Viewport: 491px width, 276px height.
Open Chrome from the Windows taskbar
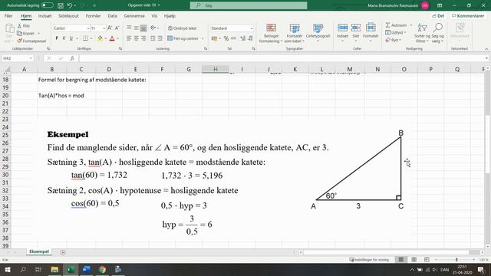(102, 269)
